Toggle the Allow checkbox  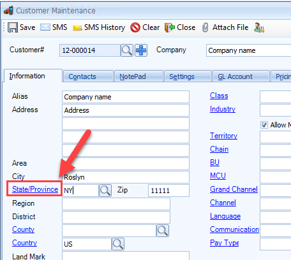tap(264, 125)
